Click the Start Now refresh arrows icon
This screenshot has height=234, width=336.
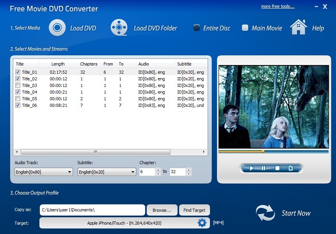point(265,213)
